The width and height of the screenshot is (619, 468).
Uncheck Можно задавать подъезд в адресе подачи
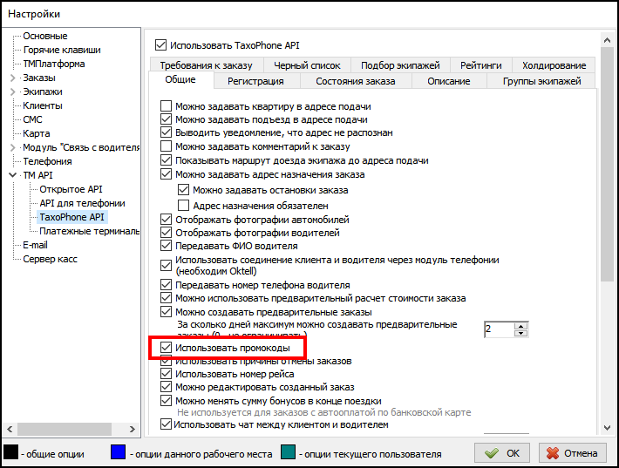(166, 119)
